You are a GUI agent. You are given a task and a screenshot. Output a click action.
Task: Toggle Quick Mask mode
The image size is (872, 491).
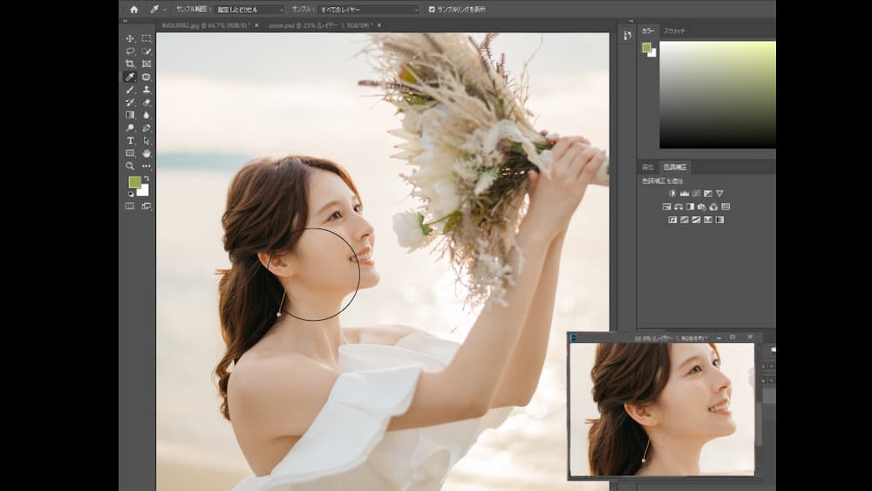click(x=130, y=207)
